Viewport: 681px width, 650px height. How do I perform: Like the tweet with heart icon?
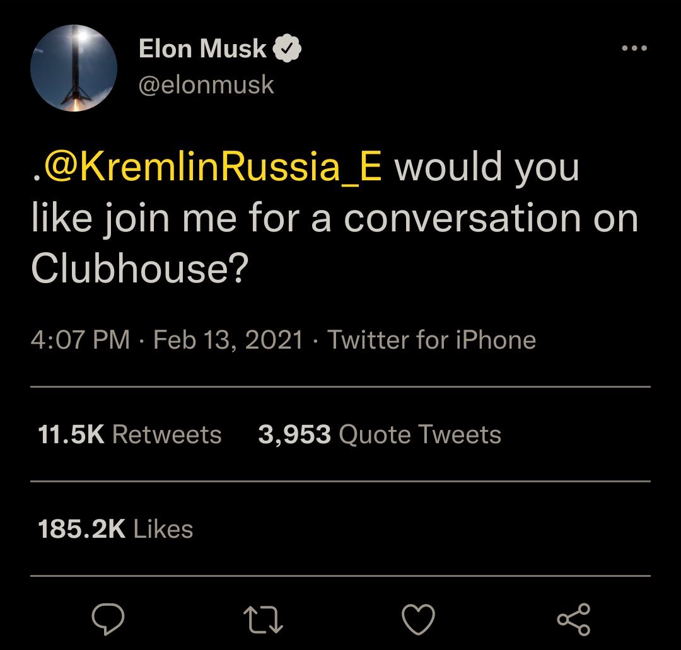tap(419, 619)
